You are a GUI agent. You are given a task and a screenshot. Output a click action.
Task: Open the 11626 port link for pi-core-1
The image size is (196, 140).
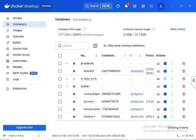pyautogui.click(x=150, y=101)
